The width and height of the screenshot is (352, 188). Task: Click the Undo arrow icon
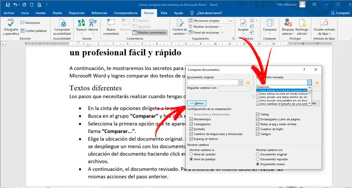pyautogui.click(x=15, y=4)
